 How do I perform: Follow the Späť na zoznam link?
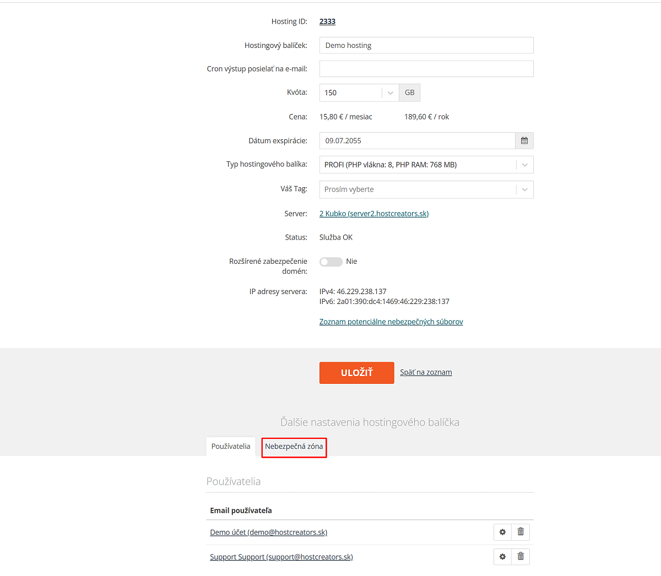click(x=426, y=372)
